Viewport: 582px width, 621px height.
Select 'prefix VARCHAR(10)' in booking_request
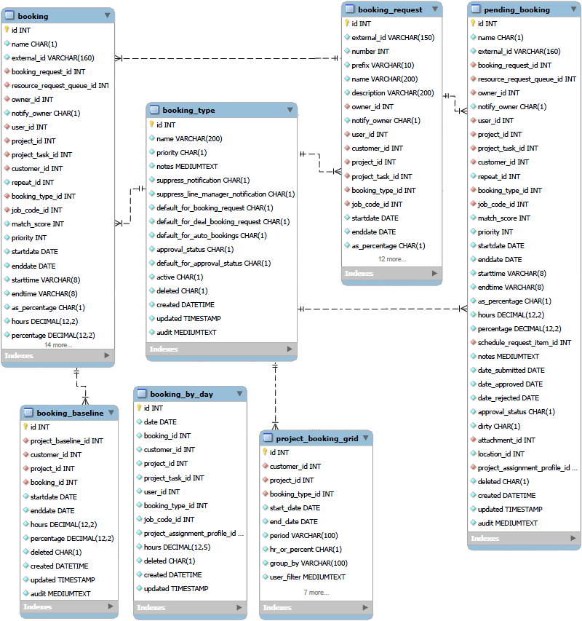click(x=383, y=65)
